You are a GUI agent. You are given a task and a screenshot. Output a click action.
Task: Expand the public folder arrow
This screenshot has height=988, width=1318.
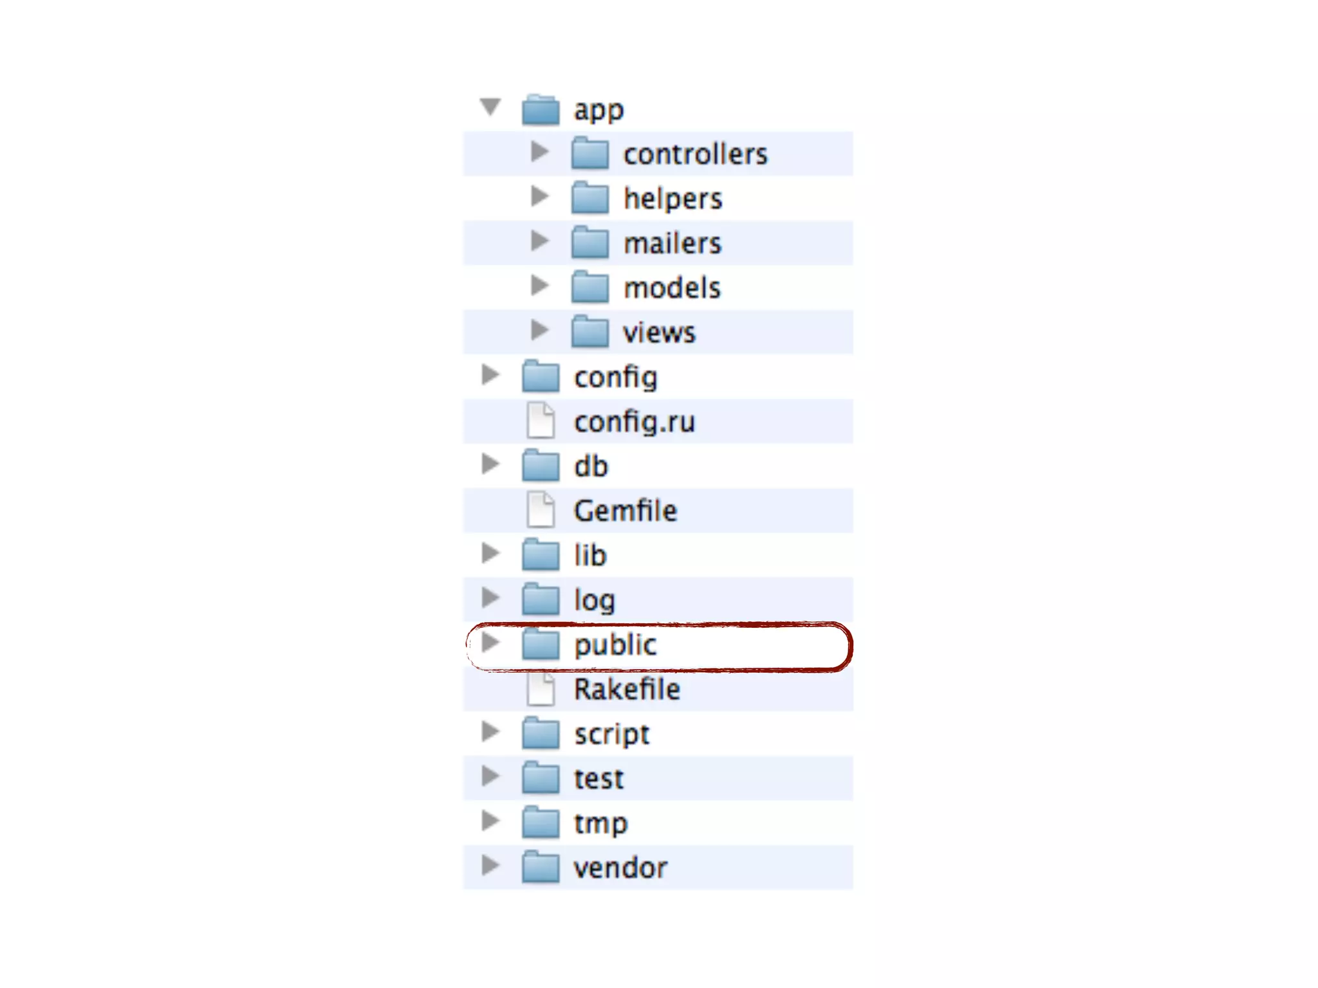point(491,642)
